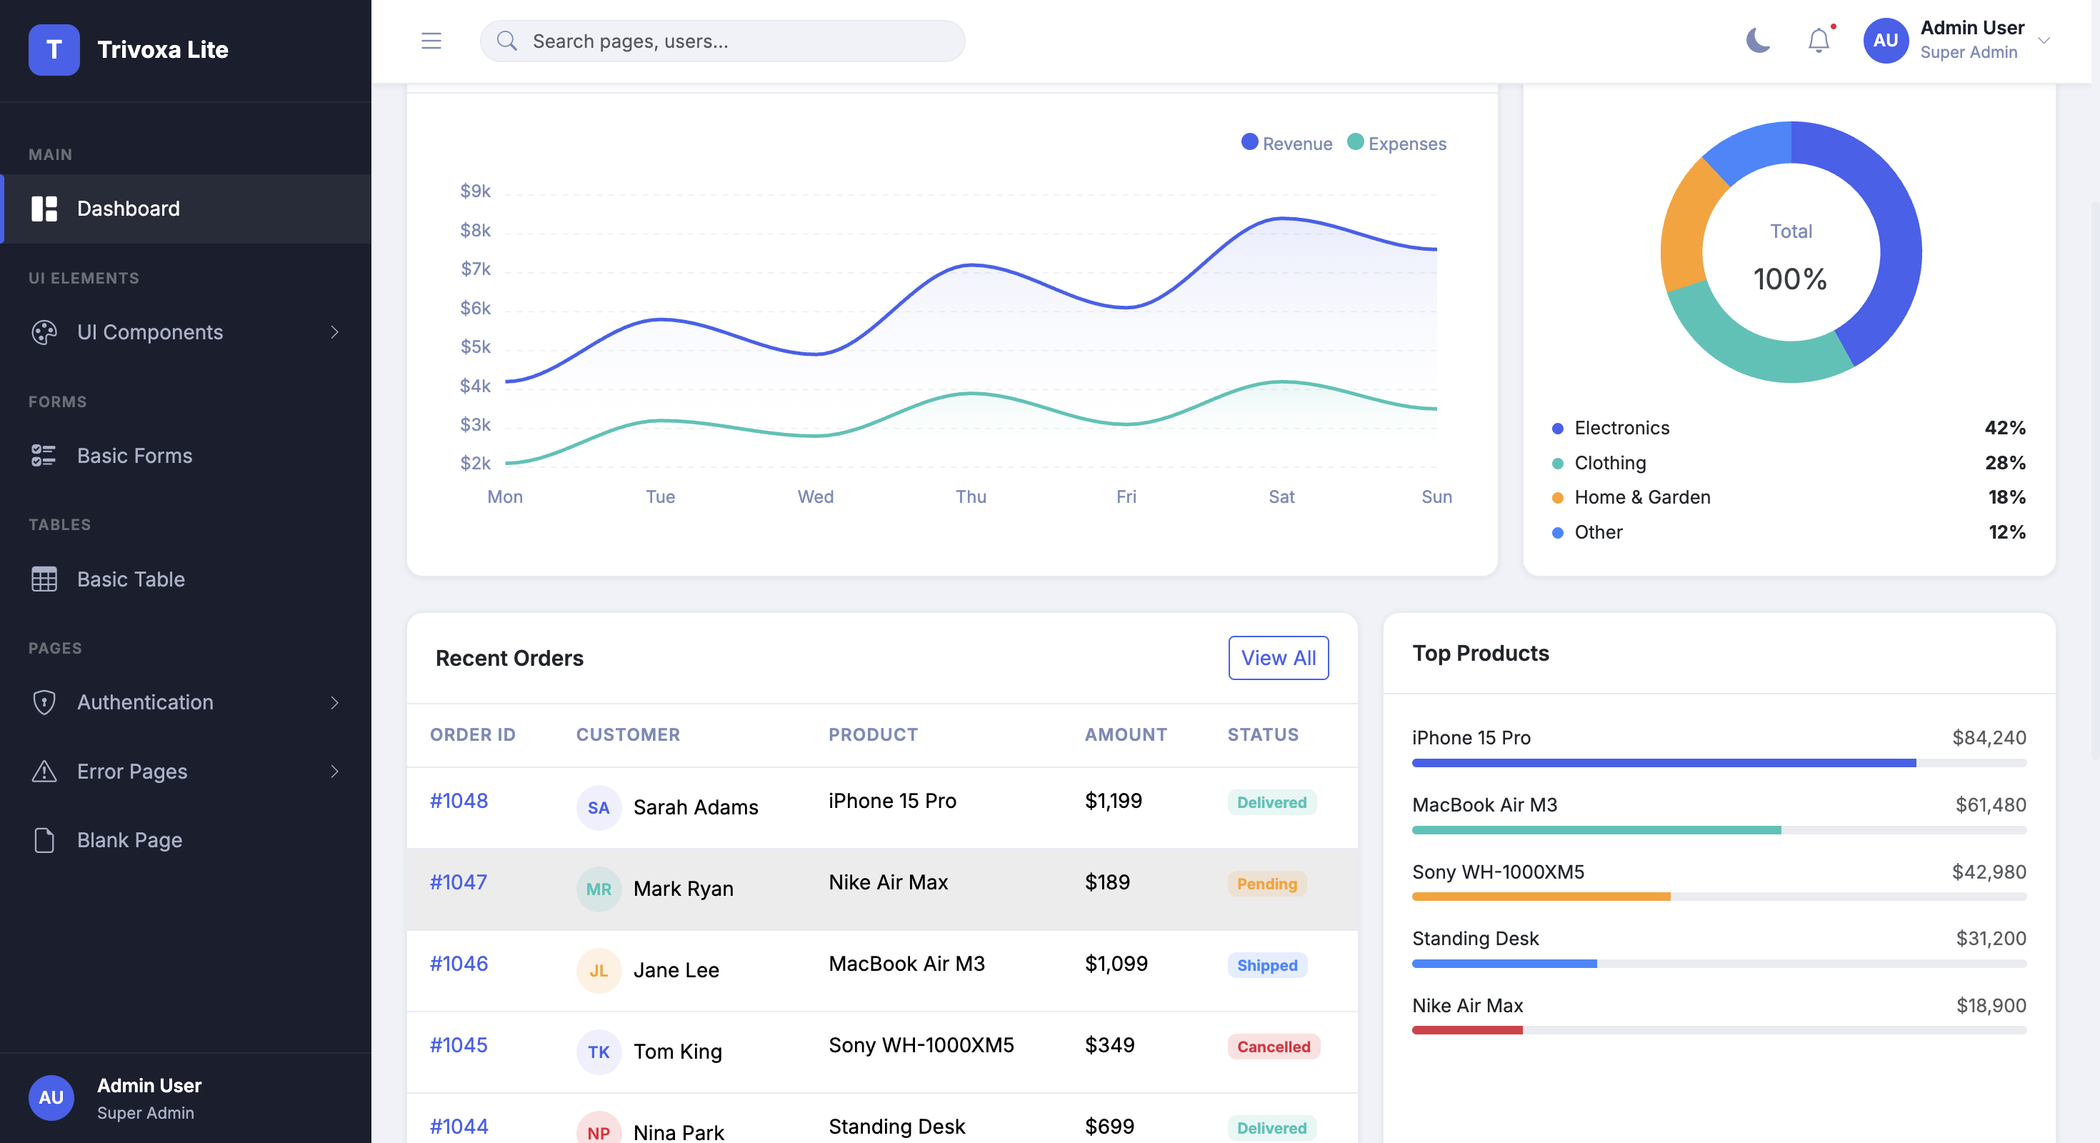Click the search magnifier icon
2100x1143 pixels.
click(x=507, y=41)
